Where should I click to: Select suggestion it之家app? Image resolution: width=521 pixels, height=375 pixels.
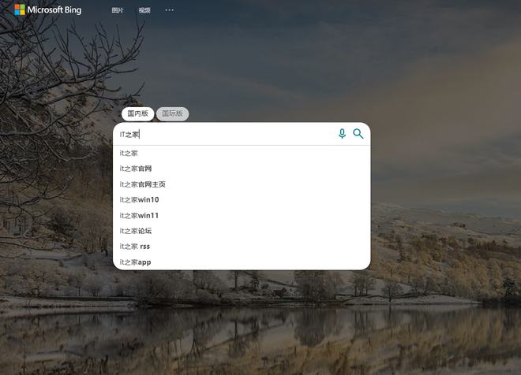pos(242,262)
